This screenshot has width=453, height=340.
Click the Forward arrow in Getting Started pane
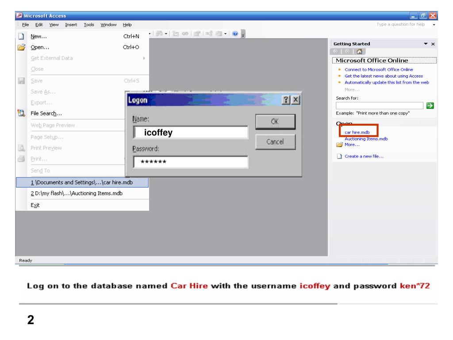pyautogui.click(x=347, y=51)
